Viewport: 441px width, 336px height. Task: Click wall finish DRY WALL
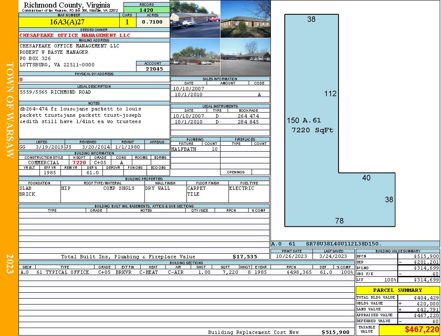tap(157, 188)
